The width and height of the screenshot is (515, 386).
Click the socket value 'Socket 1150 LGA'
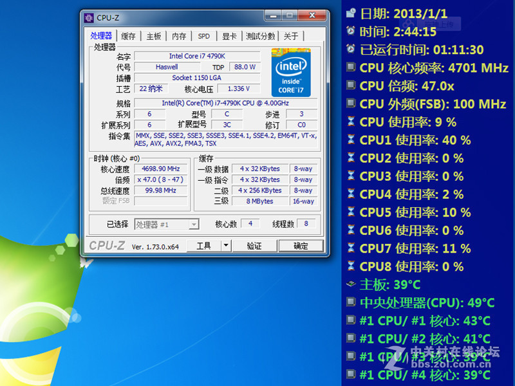(x=197, y=78)
